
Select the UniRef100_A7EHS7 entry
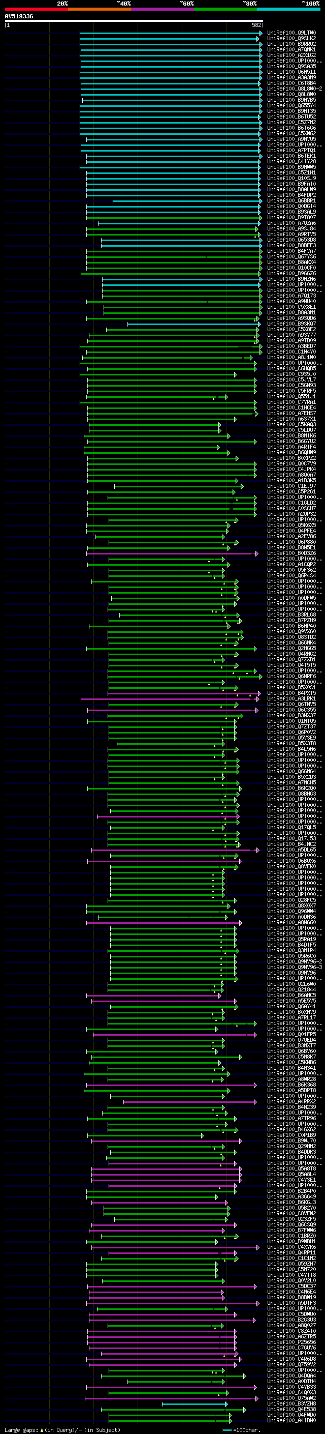tap(291, 414)
